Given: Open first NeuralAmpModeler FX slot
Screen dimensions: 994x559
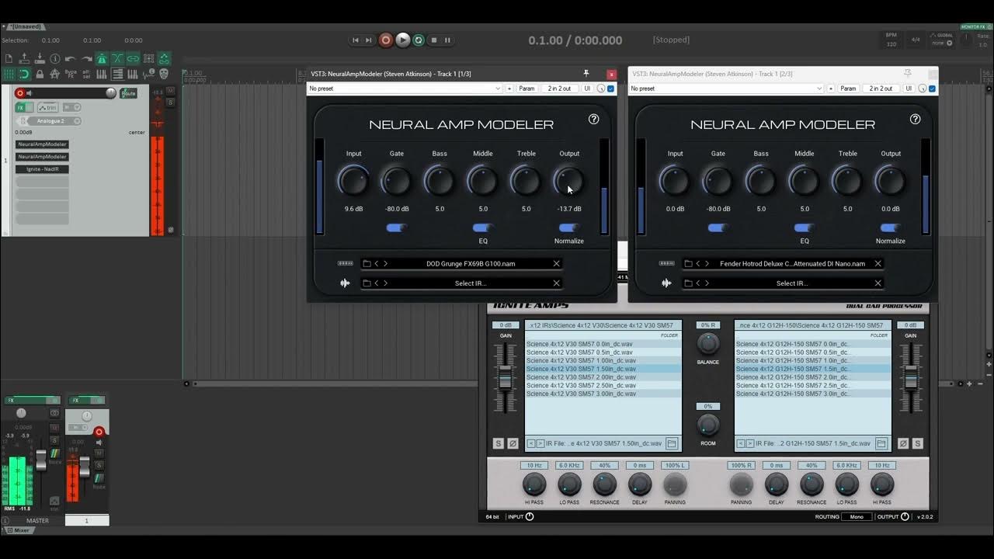Looking at the screenshot, I should tap(42, 144).
